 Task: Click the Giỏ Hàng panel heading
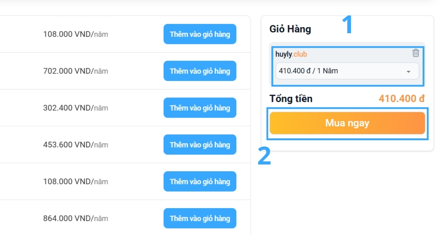(290, 29)
